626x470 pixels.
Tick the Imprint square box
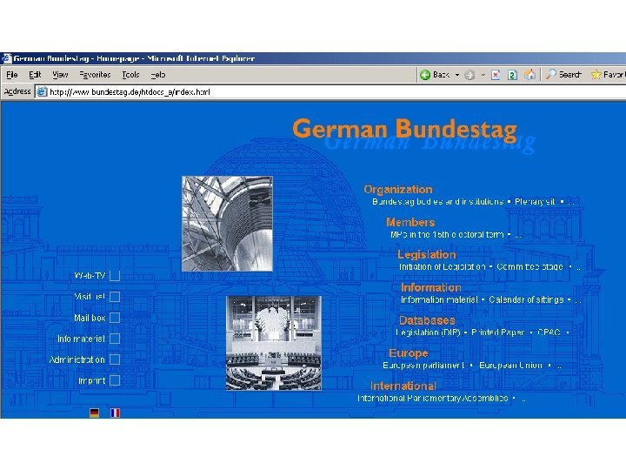point(115,380)
